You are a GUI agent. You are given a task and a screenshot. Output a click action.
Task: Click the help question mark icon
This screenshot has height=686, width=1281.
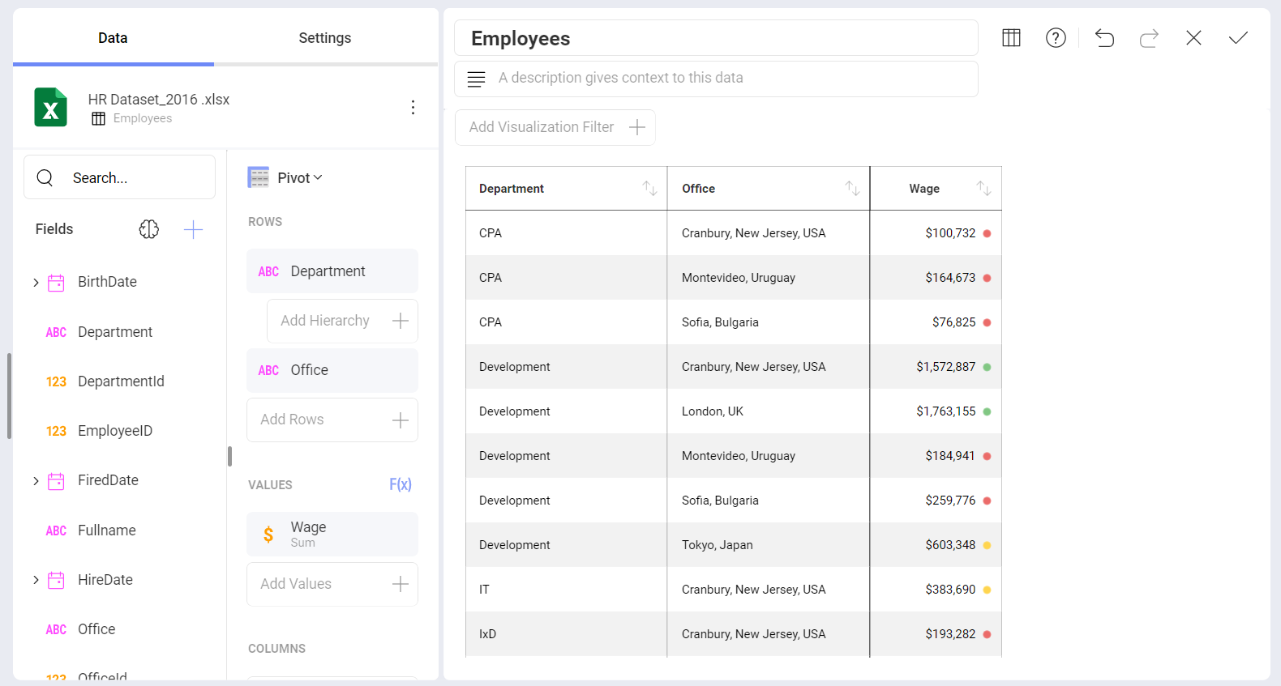(1056, 38)
